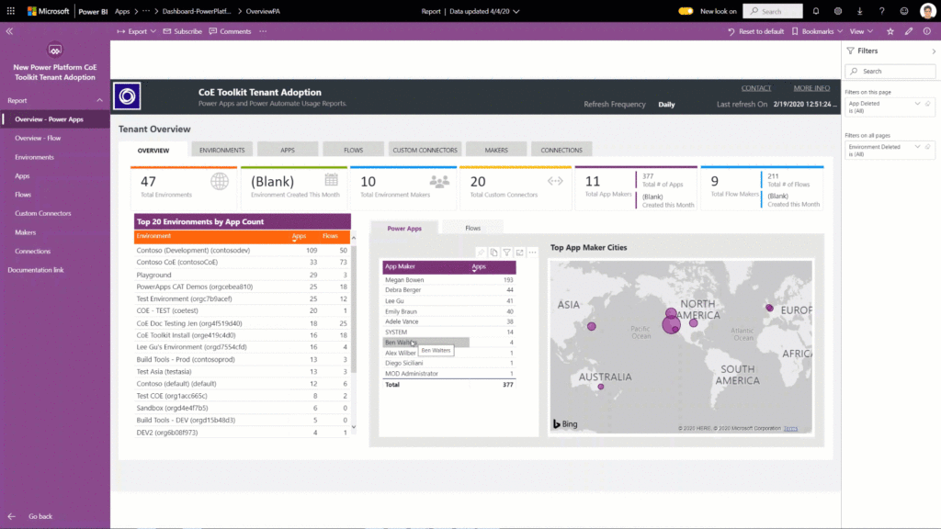
Task: Toggle the New look switch
Action: (686, 11)
